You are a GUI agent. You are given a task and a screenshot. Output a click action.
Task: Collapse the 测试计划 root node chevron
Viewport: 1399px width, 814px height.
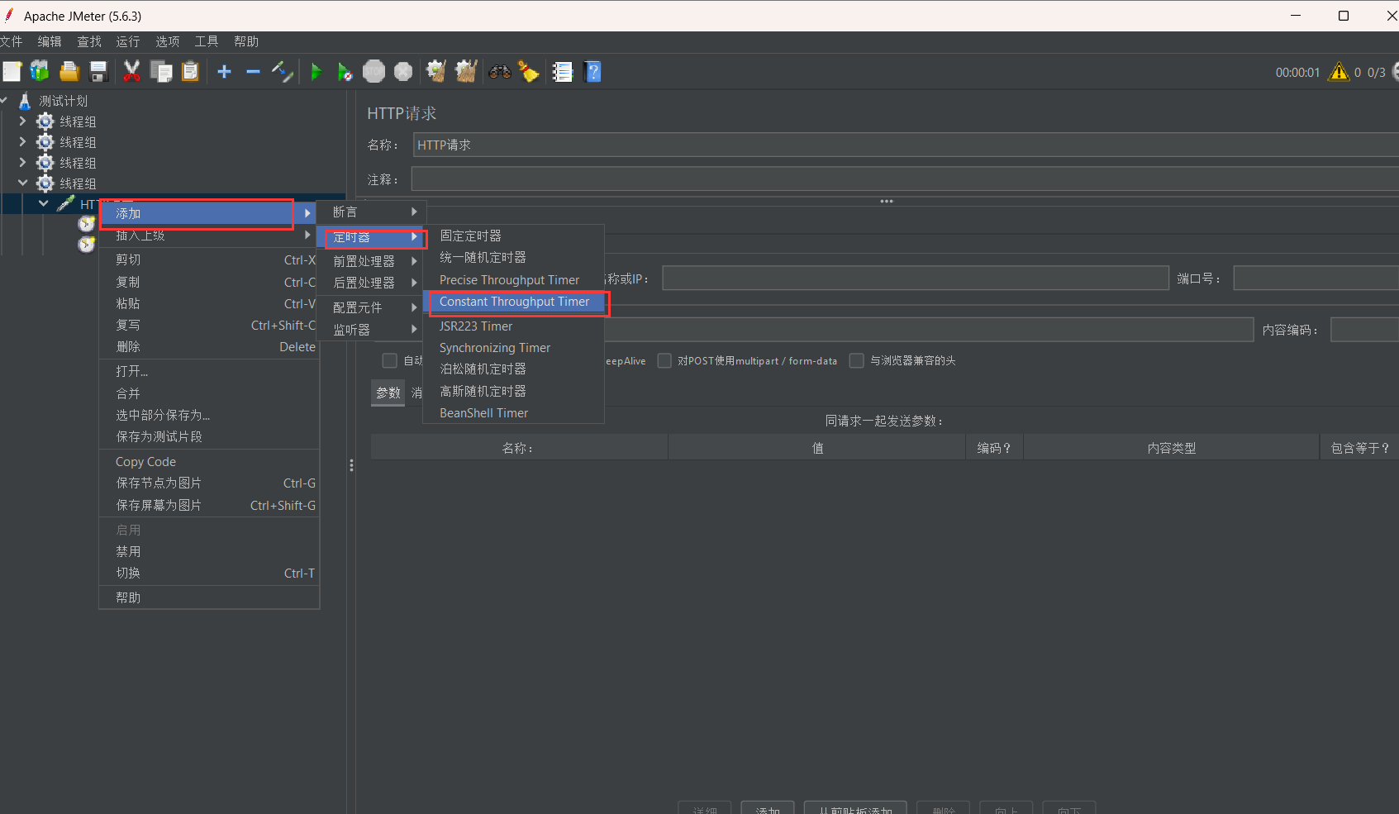[4, 100]
